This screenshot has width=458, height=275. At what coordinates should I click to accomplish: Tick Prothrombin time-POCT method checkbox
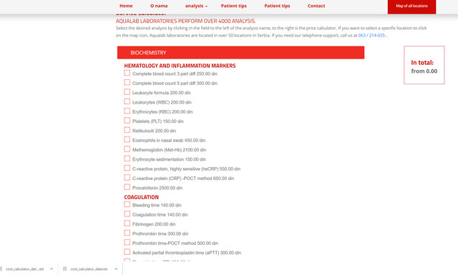[127, 242]
